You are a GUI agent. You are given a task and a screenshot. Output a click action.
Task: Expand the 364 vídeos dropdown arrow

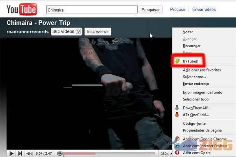click(78, 31)
